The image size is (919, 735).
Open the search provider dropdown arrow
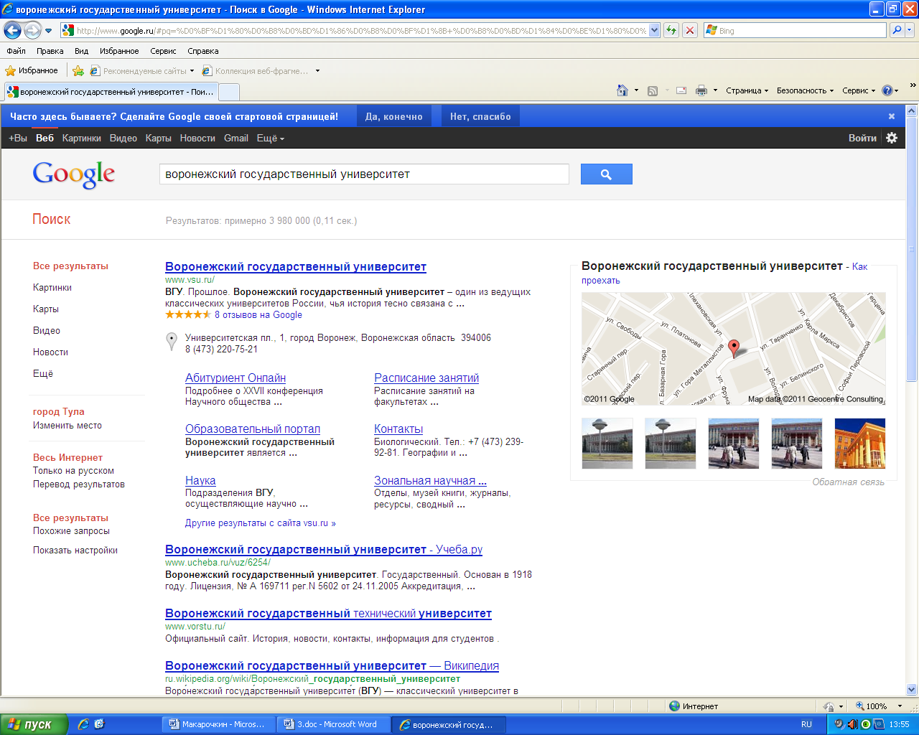click(910, 30)
